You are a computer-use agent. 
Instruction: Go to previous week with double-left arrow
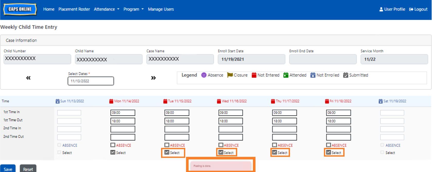point(28,78)
